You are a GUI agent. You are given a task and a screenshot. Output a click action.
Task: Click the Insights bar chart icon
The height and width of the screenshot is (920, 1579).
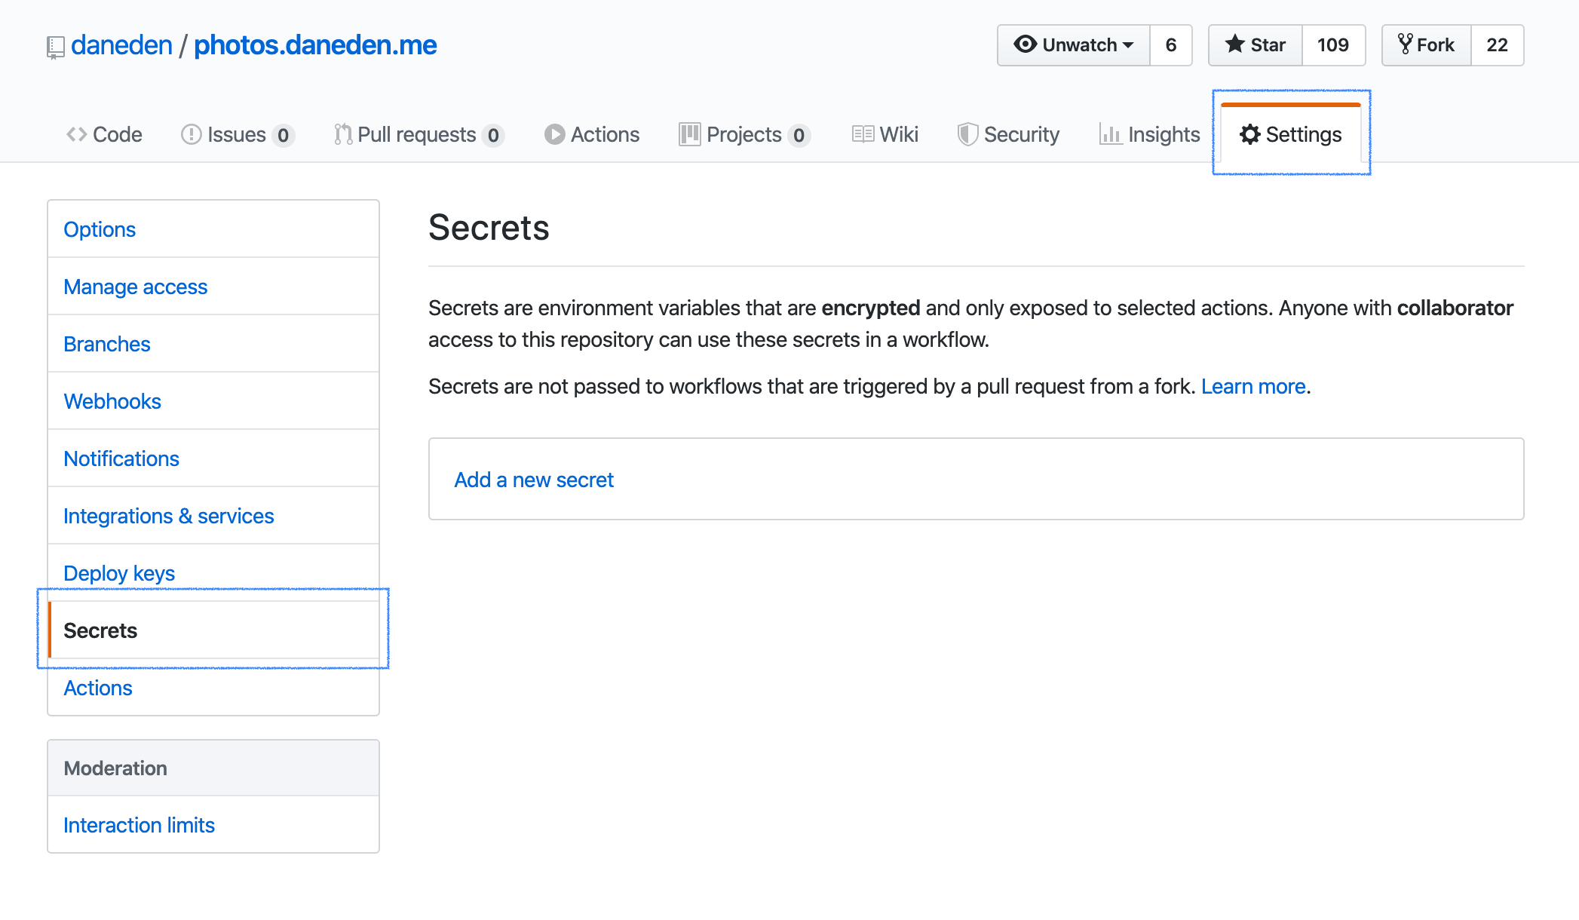[x=1110, y=133]
